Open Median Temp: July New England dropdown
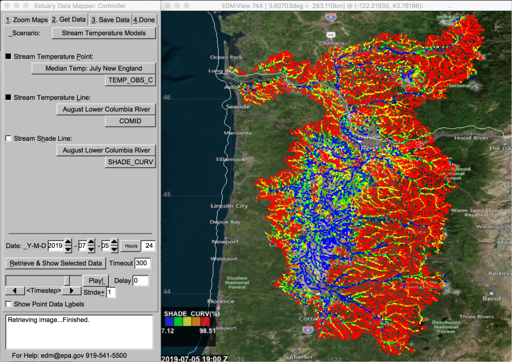512x362 pixels. (x=93, y=68)
